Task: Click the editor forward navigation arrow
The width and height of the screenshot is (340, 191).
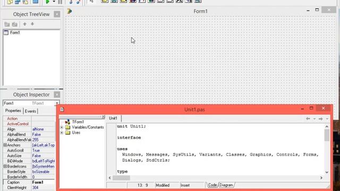Action: coord(321,119)
